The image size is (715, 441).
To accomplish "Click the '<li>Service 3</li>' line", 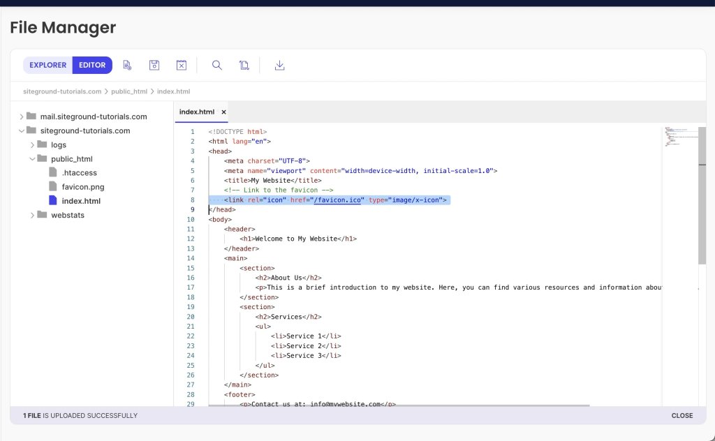I will pos(306,356).
